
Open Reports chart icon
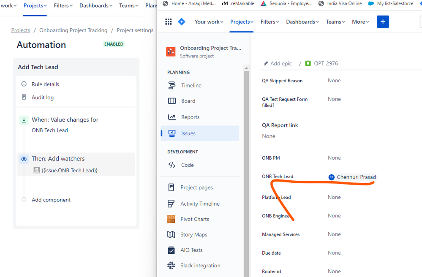point(172,117)
